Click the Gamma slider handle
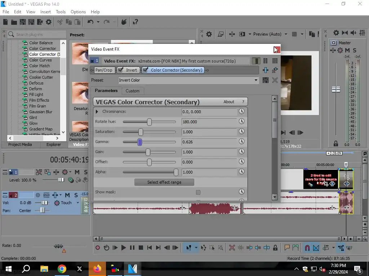369x276 pixels. (x=139, y=142)
